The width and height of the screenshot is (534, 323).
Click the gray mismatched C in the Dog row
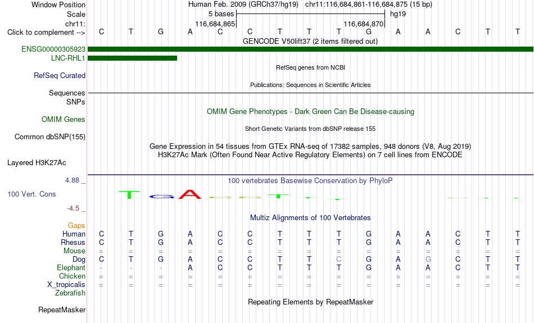[x=338, y=260]
